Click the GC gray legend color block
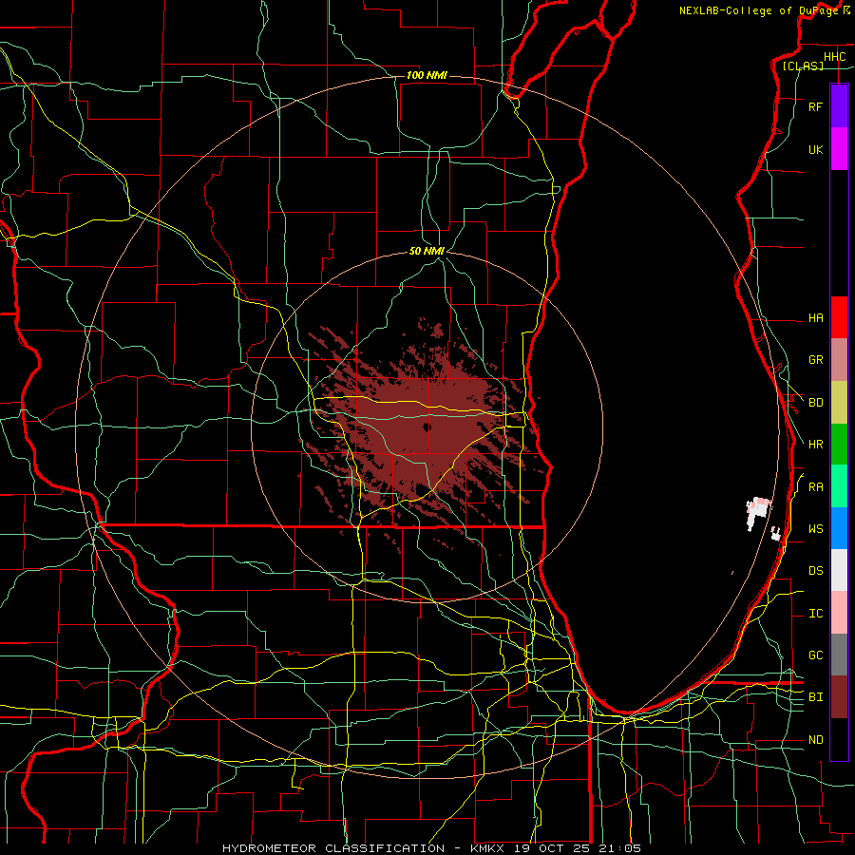Image resolution: width=855 pixels, height=855 pixels. tap(839, 655)
